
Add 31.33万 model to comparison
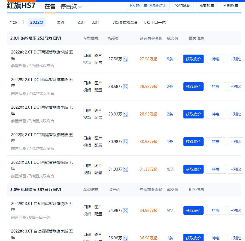pyautogui.click(x=236, y=169)
